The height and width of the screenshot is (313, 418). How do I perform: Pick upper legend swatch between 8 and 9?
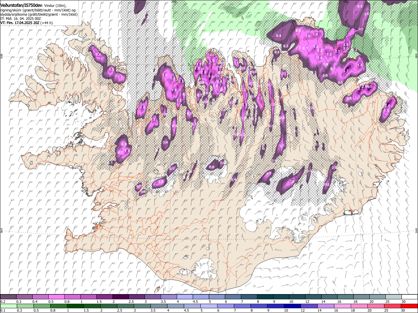click(265, 297)
